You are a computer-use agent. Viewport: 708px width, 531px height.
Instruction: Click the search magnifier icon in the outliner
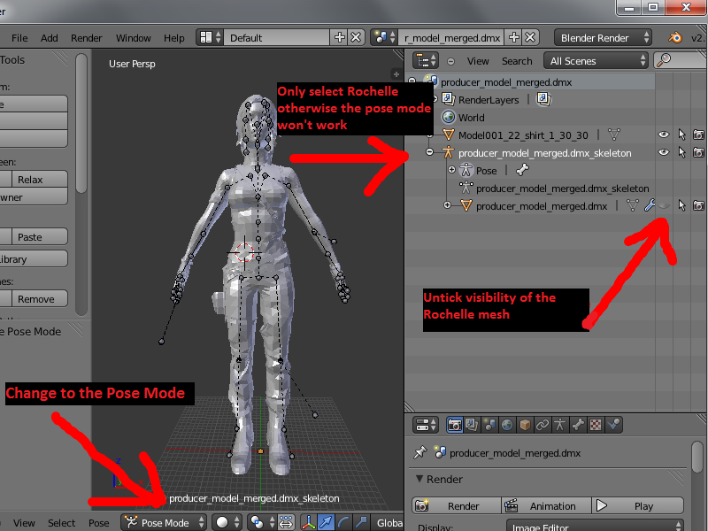[663, 60]
